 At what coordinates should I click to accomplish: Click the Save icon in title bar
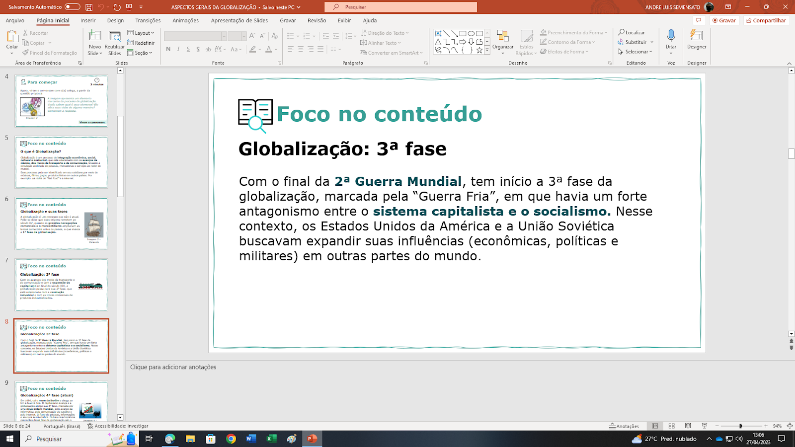(x=89, y=7)
